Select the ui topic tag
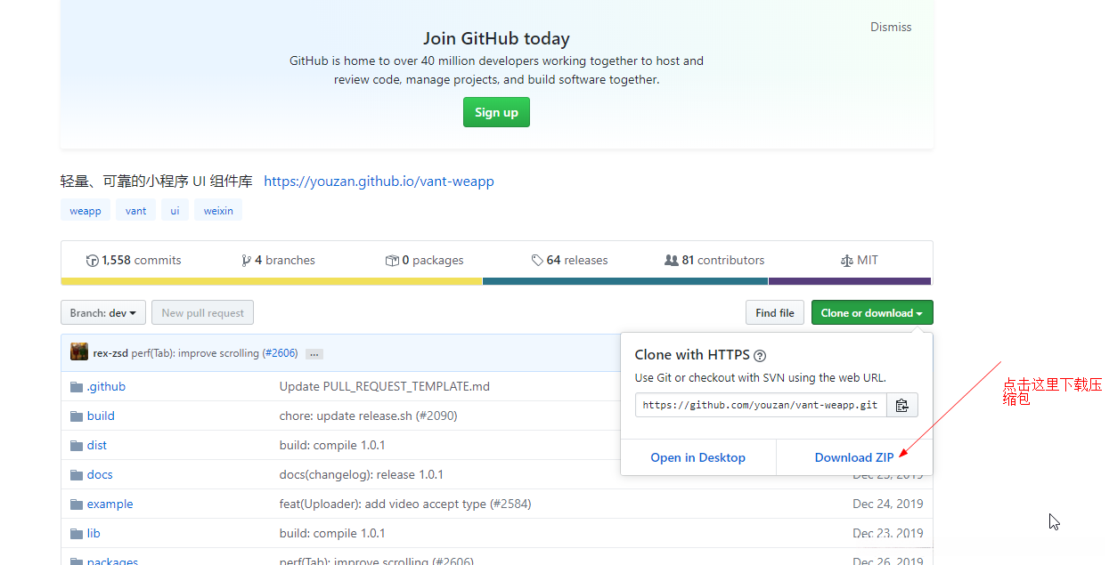This screenshot has height=565, width=1109. [x=175, y=211]
